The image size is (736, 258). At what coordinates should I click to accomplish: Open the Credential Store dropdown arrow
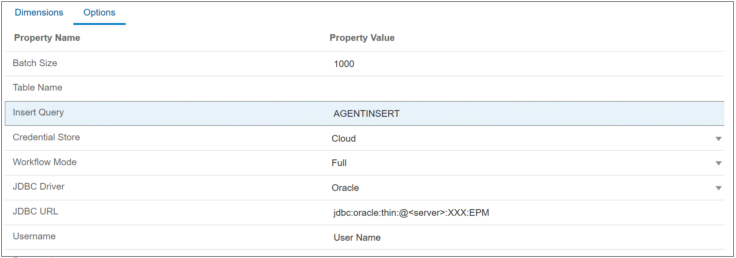[718, 139]
